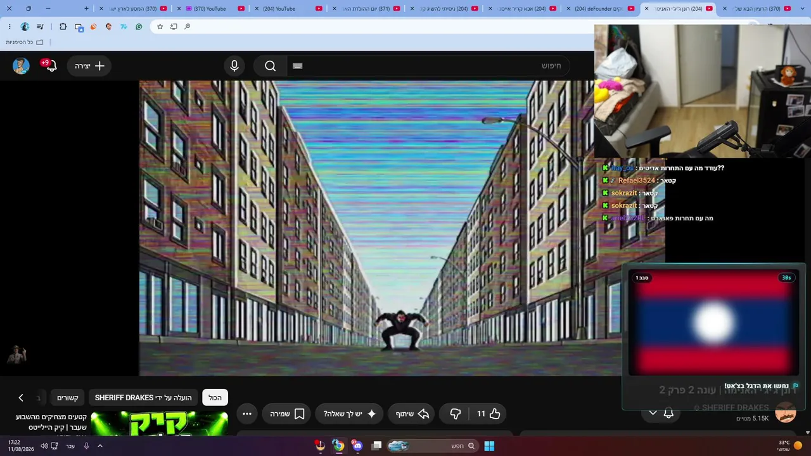Open Chrome's three-dot menu
Viewport: 811px width, 456px height.
[x=10, y=27]
